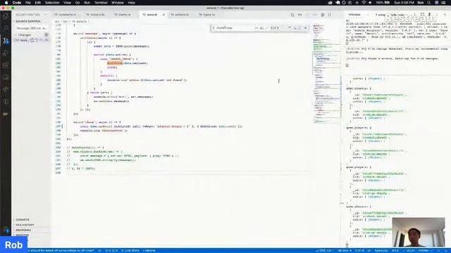Click the go-back navigation icon in editor toolbar

(x=300, y=15)
